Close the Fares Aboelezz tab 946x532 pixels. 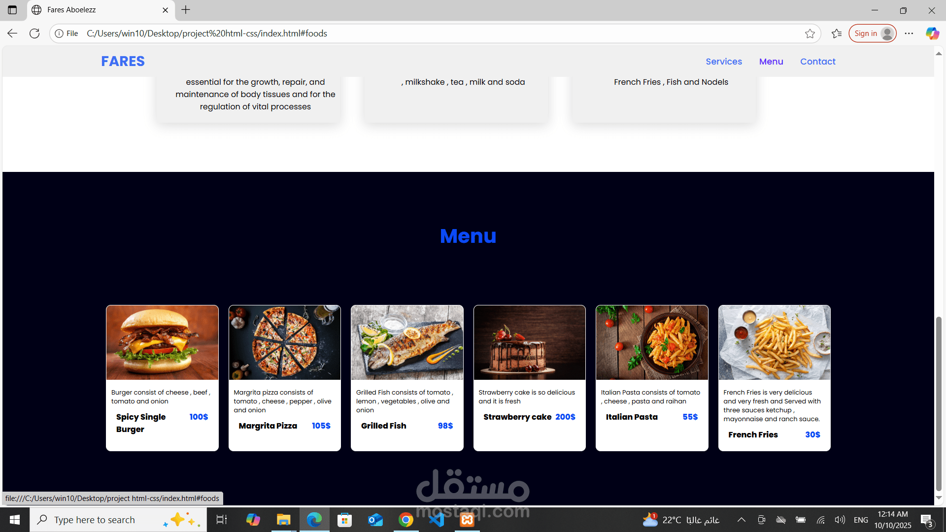[166, 10]
